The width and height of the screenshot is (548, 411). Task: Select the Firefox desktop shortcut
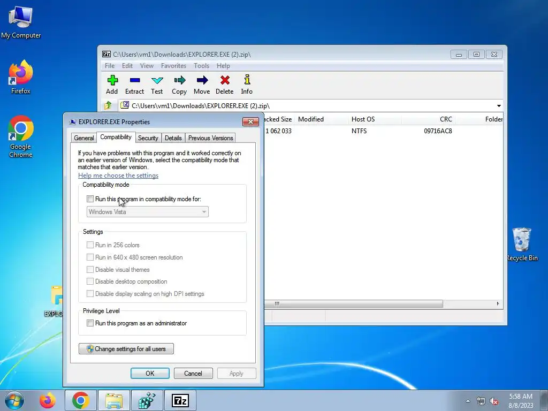point(21,77)
